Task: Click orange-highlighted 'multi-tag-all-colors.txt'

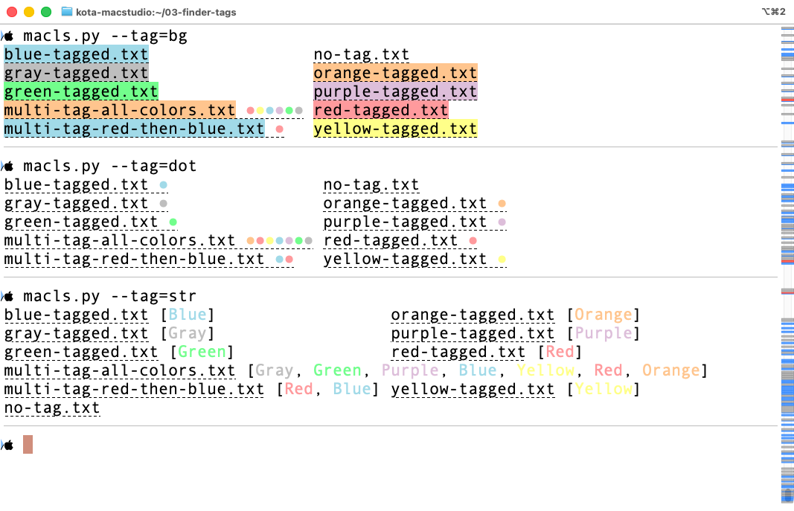Action: pos(120,110)
